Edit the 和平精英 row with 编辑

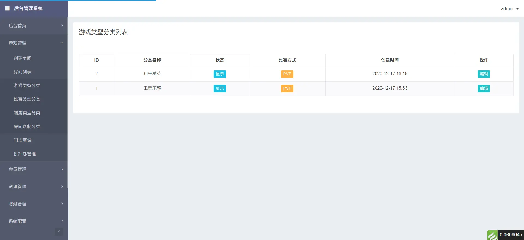point(484,74)
